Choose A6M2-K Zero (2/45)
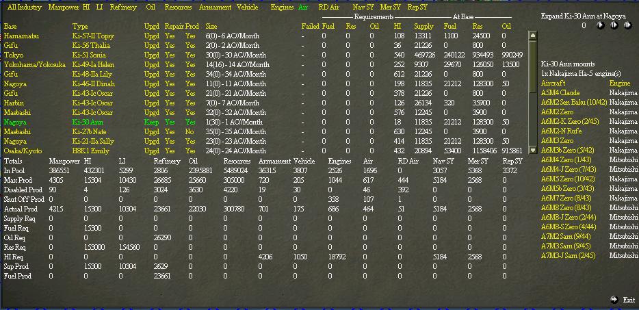This screenshot has height=310, width=639. point(569,122)
